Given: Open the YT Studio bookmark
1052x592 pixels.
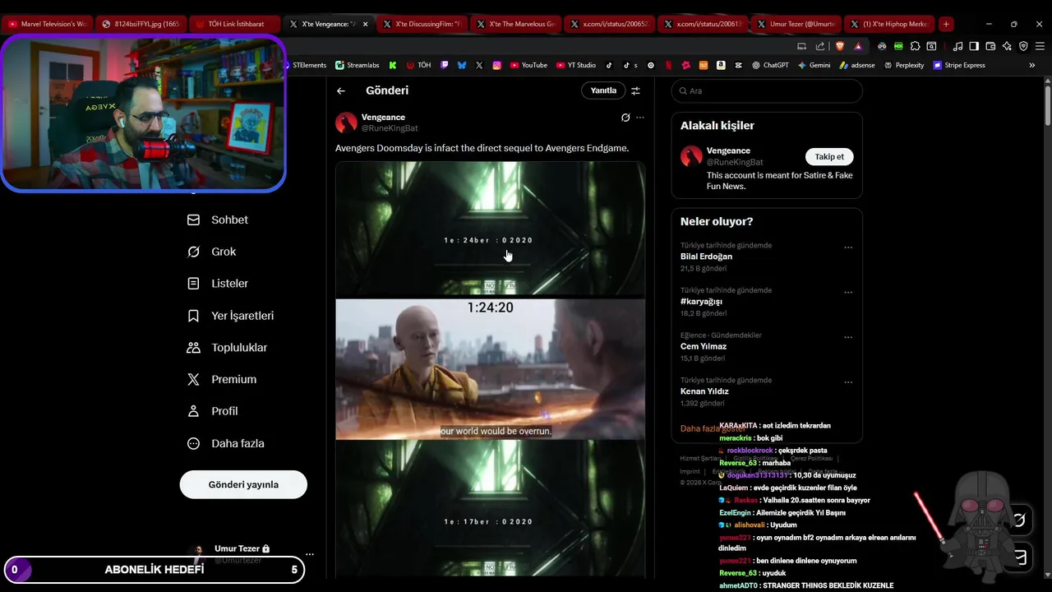Looking at the screenshot, I should click(576, 65).
